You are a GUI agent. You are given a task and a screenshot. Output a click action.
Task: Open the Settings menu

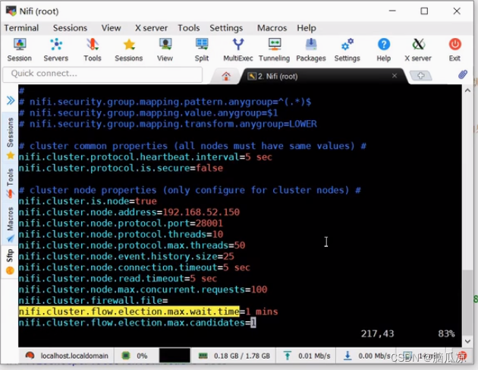pos(226,28)
